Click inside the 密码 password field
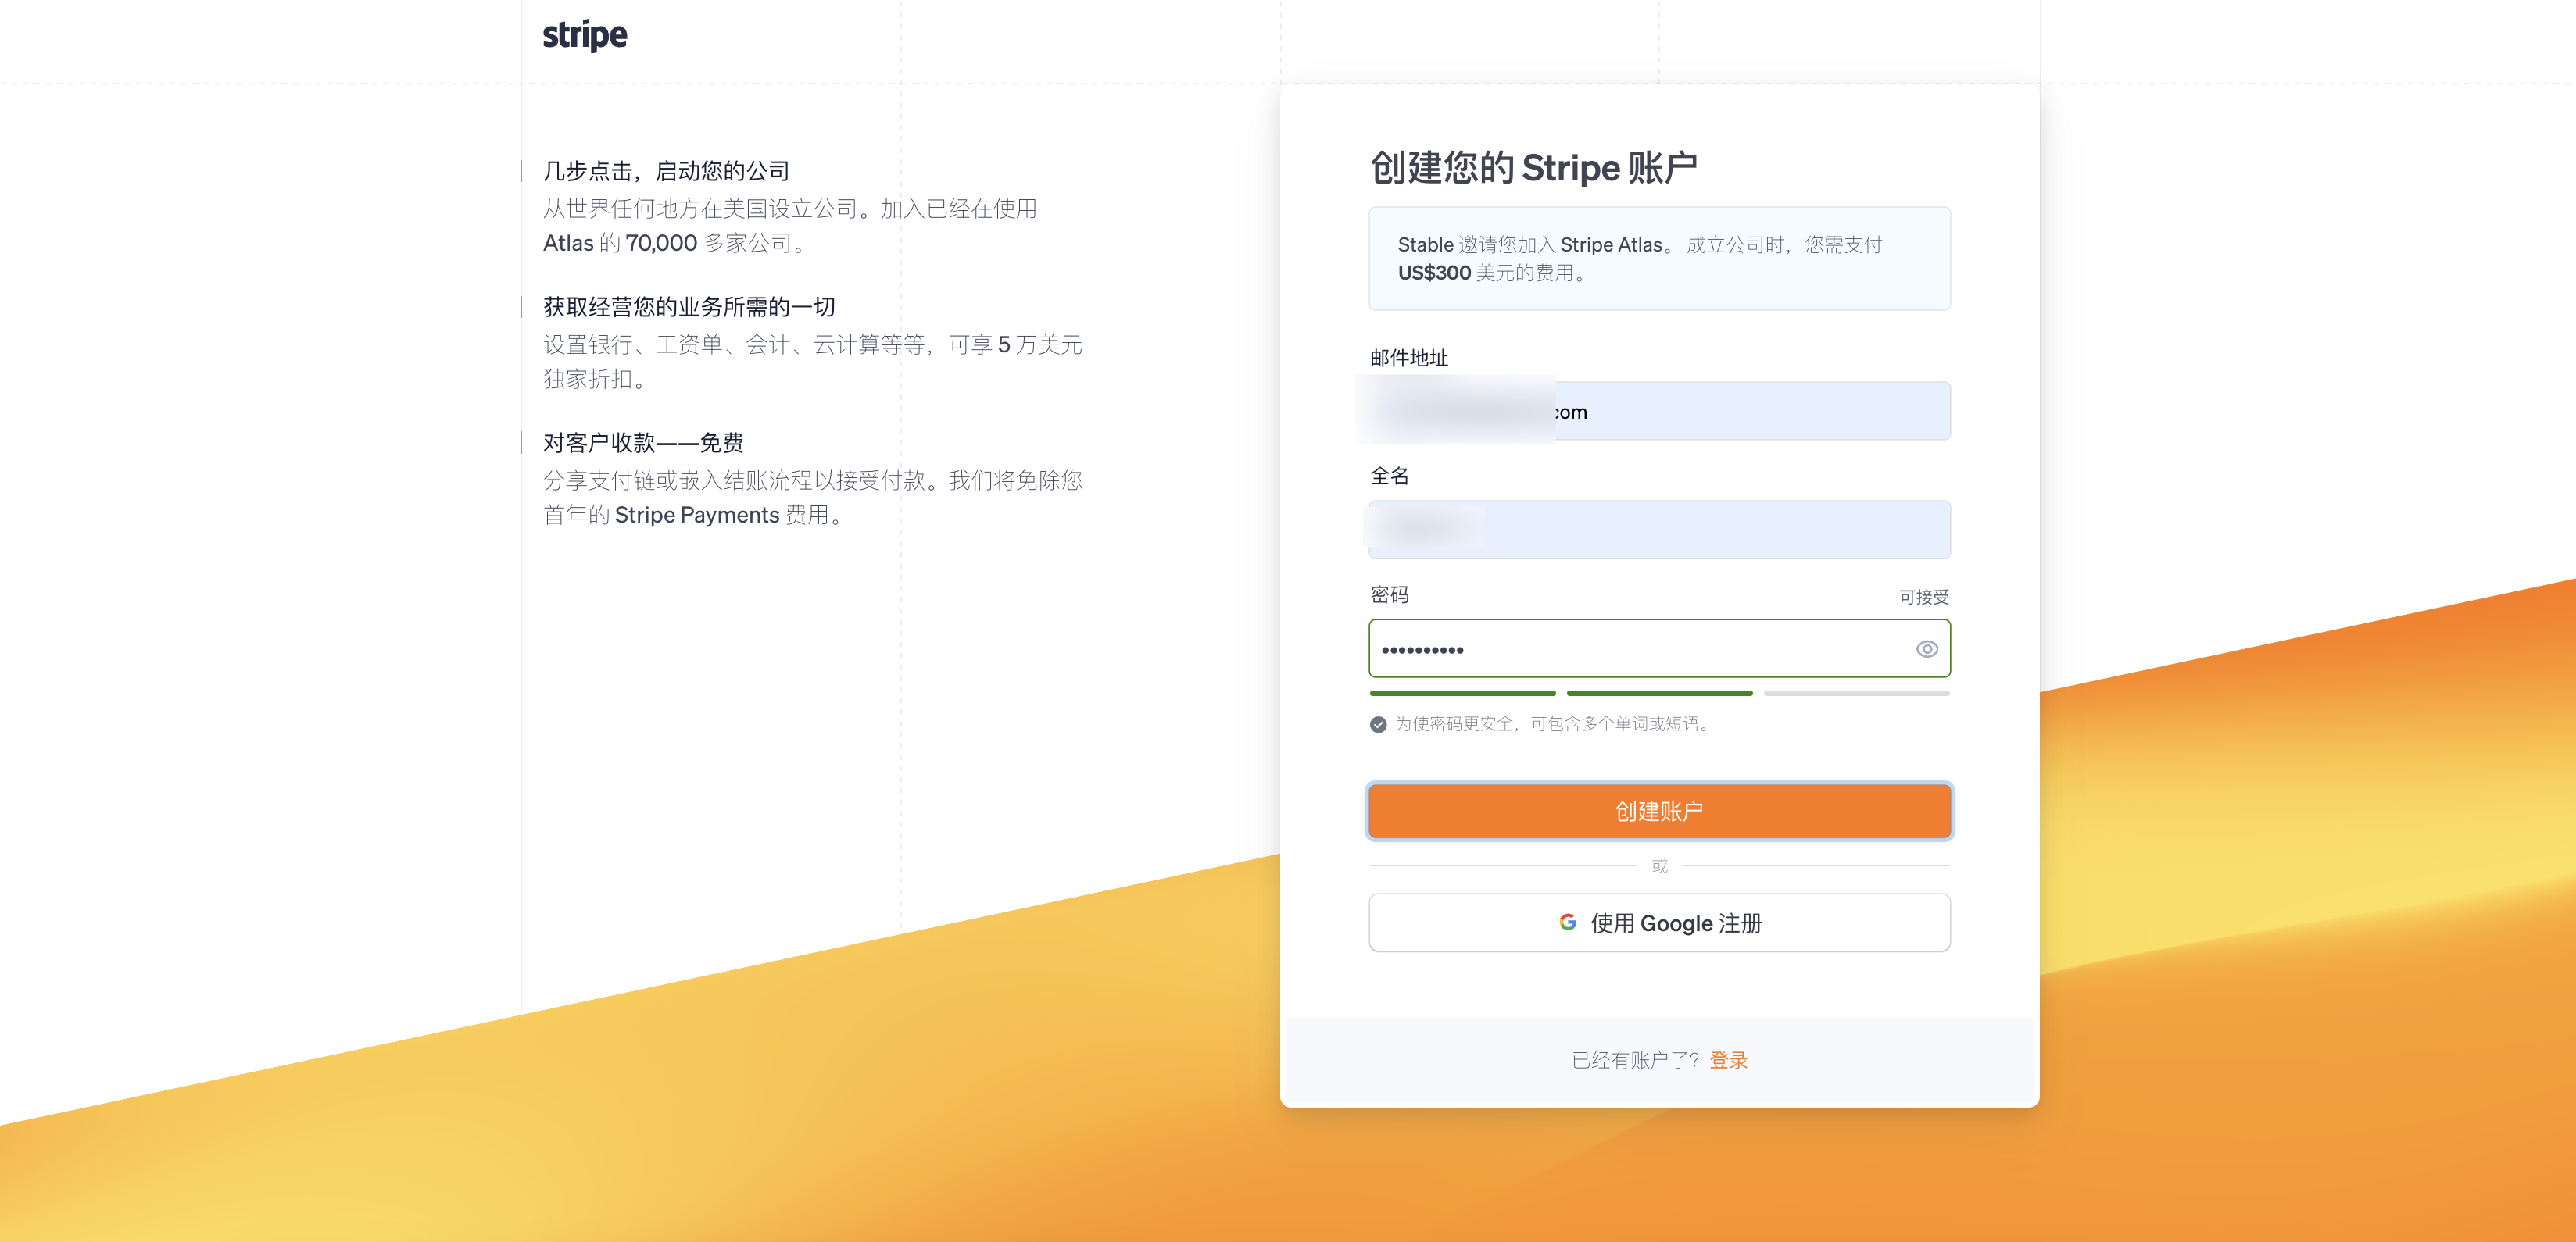Image resolution: width=2576 pixels, height=1242 pixels. (1640, 649)
